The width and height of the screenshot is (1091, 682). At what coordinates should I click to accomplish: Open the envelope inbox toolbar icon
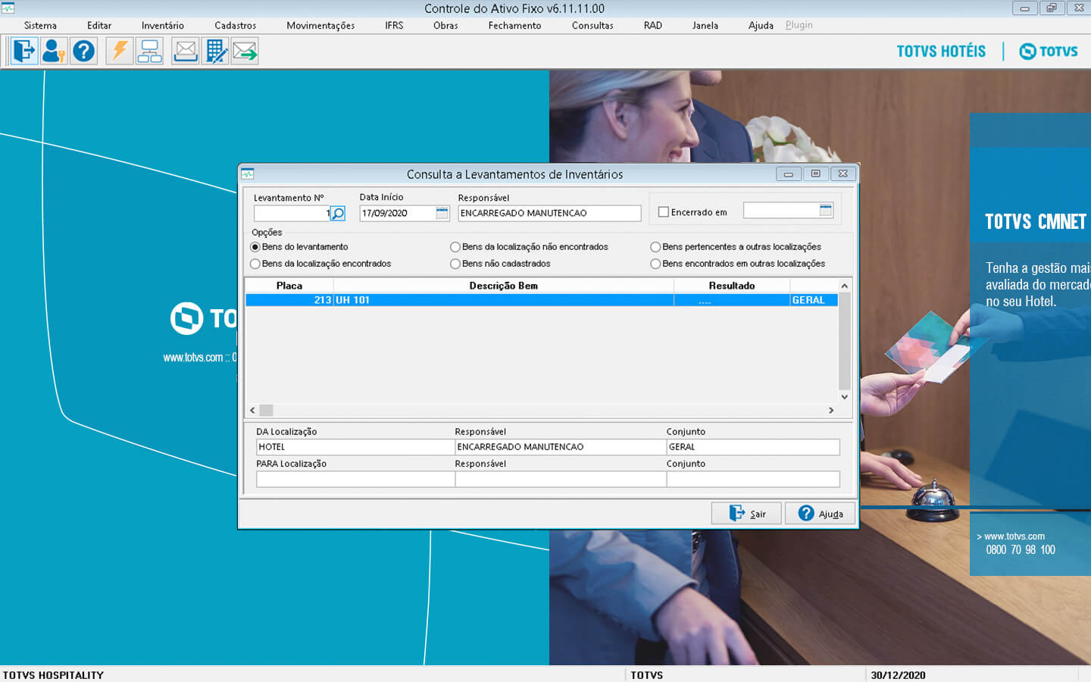click(x=186, y=52)
